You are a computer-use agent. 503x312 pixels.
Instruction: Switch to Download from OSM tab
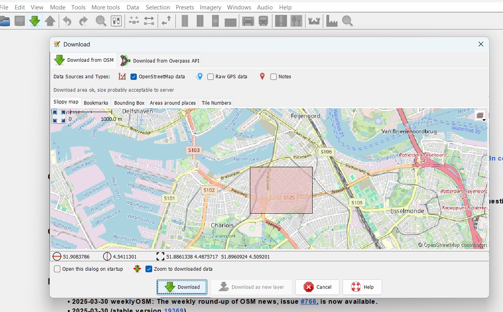pos(84,60)
